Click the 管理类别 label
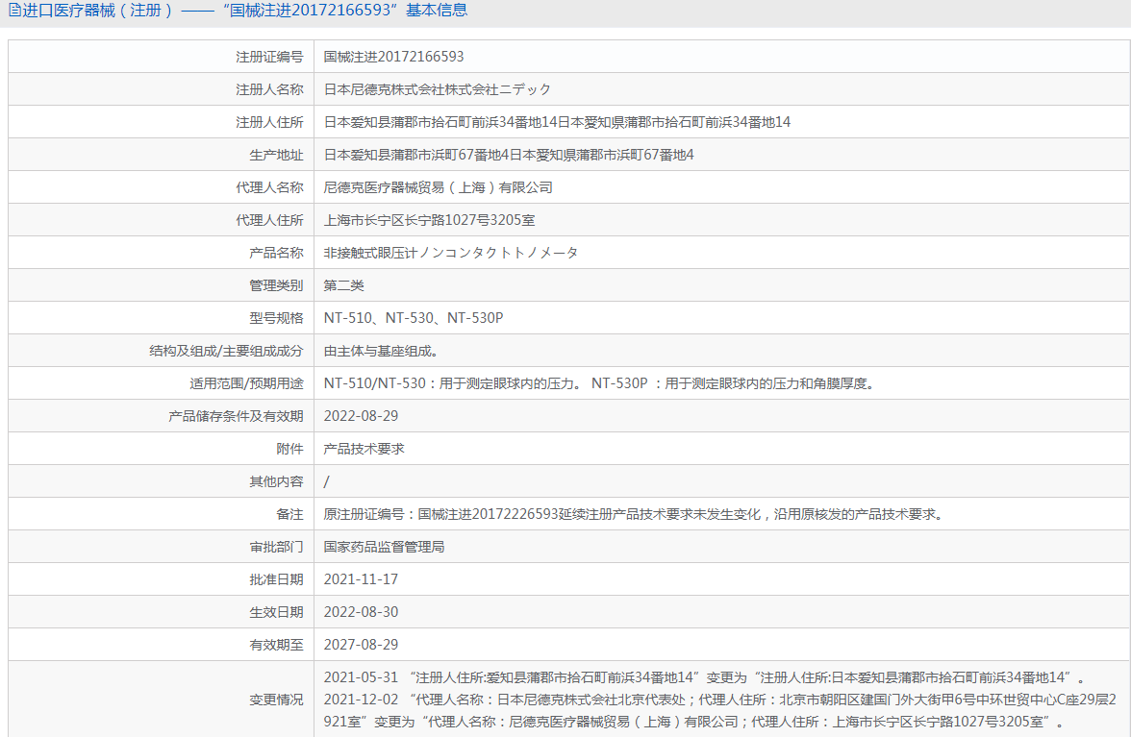This screenshot has height=737, width=1131. 276,285
